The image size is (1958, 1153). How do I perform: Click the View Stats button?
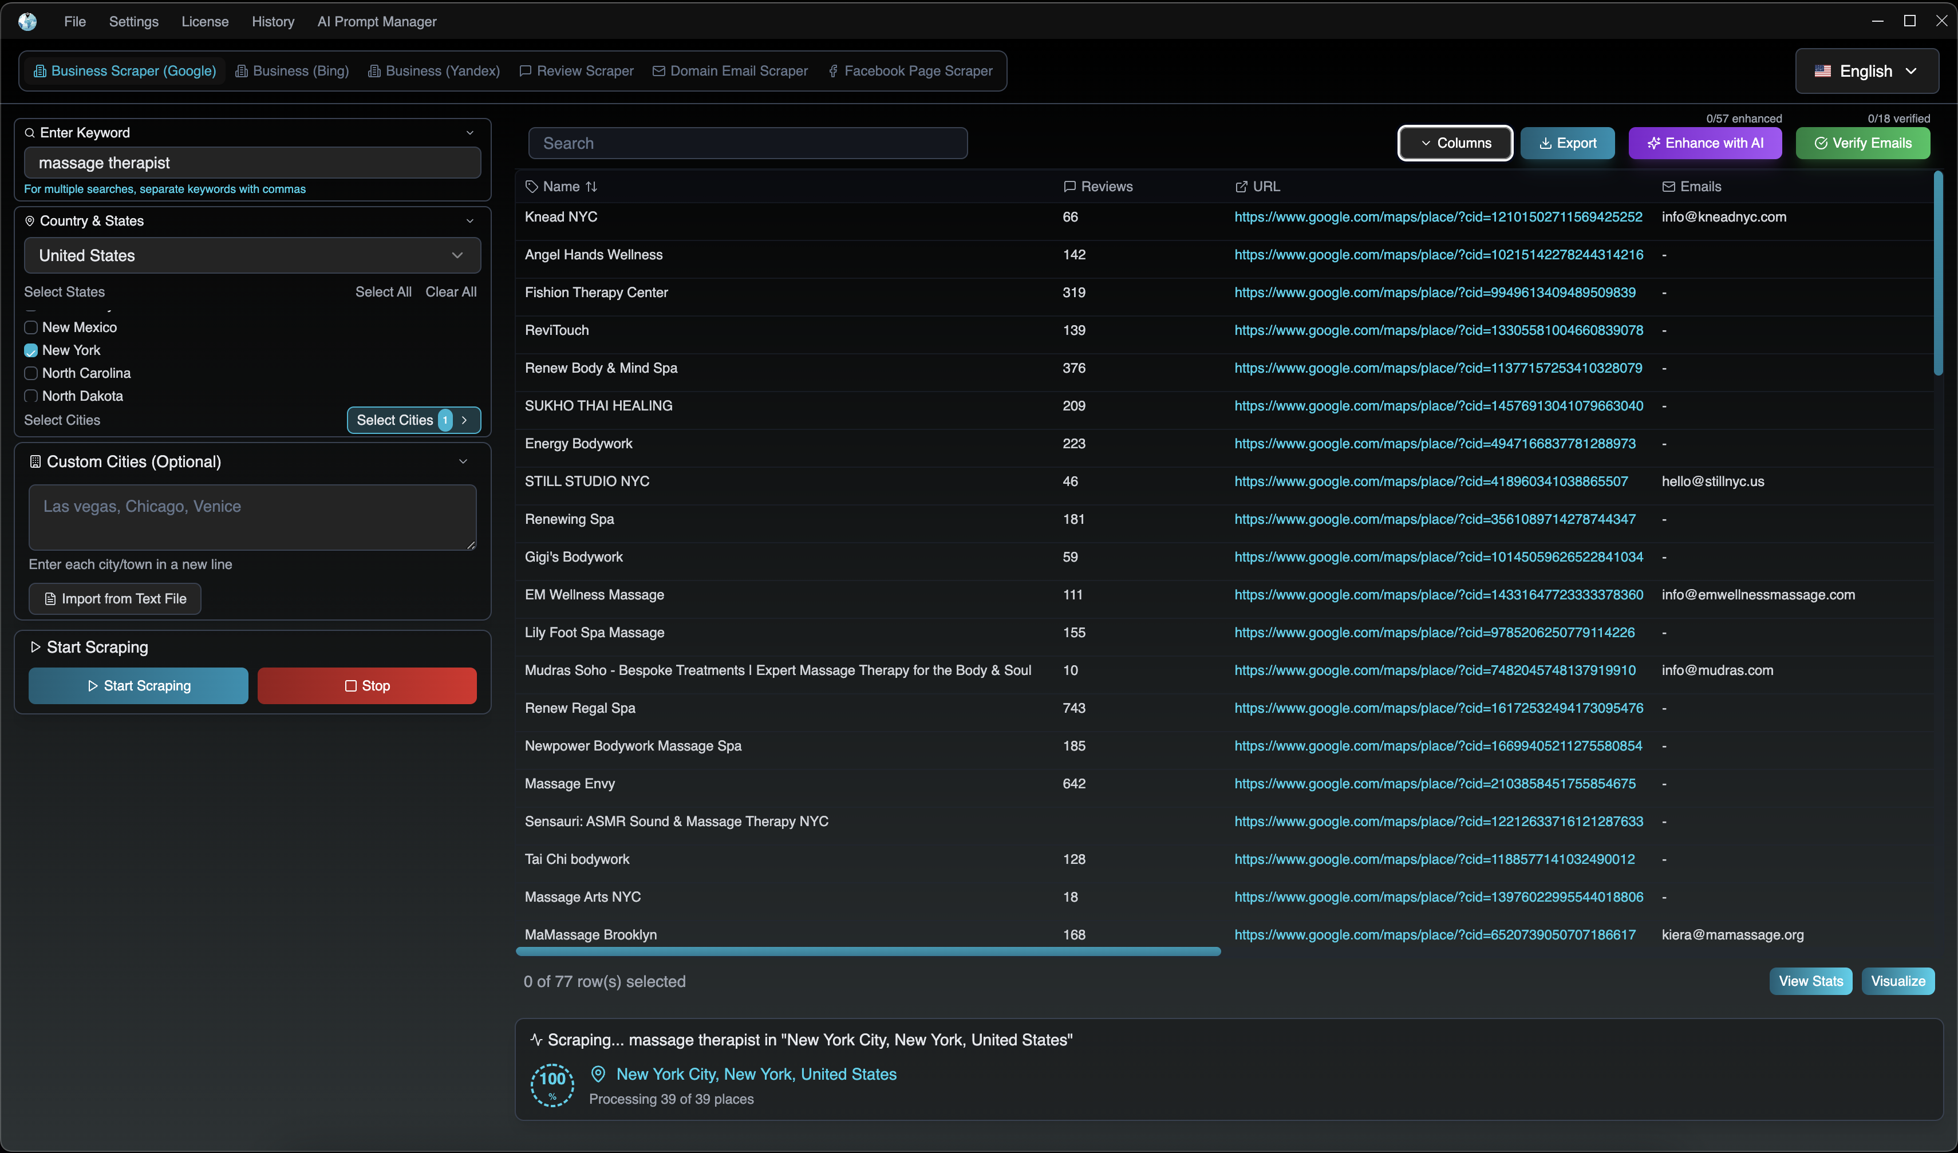[1810, 981]
